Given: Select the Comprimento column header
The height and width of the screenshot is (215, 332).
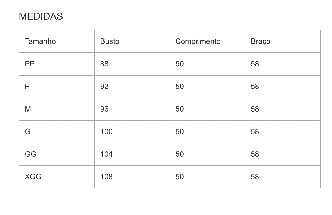Looking at the screenshot, I should 198,41.
